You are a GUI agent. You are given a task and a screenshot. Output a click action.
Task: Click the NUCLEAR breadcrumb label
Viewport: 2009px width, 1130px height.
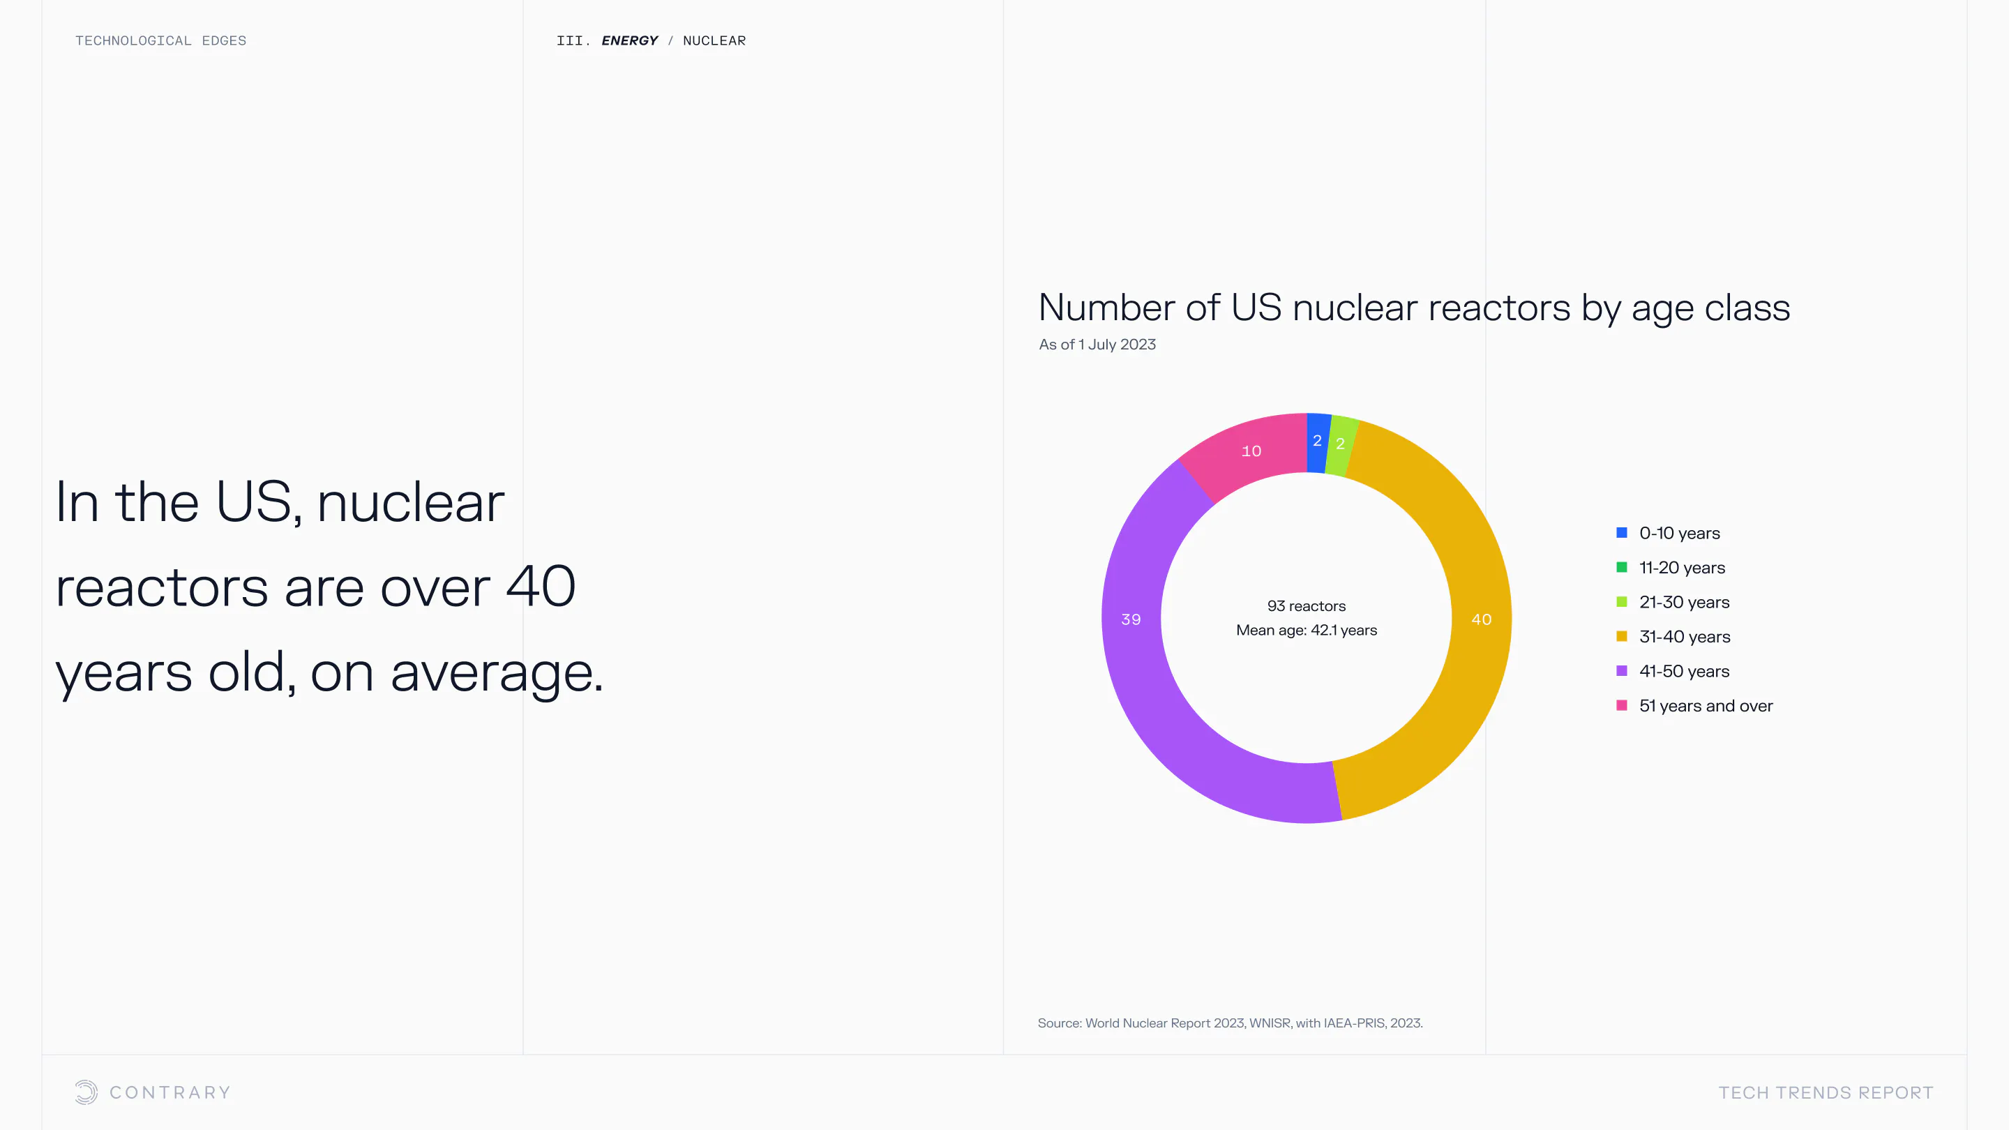[714, 40]
